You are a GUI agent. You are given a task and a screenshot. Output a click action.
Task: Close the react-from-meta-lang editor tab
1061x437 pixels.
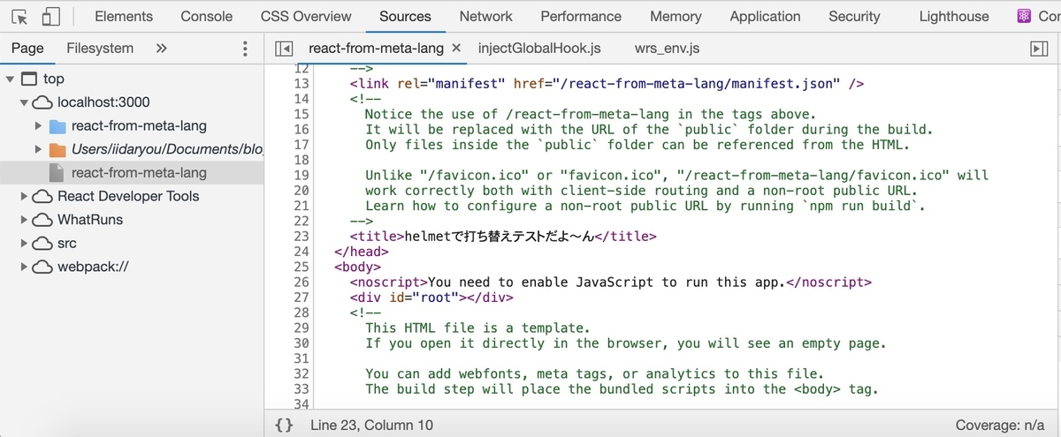[456, 49]
